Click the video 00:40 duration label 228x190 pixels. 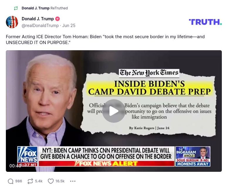point(15,166)
